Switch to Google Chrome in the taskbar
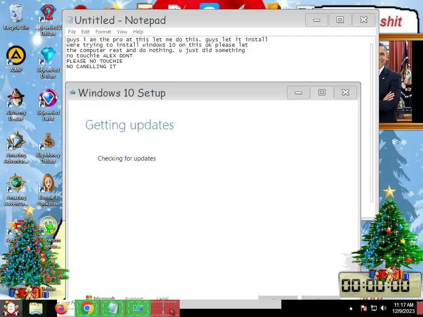423x317 pixels. 87,308
